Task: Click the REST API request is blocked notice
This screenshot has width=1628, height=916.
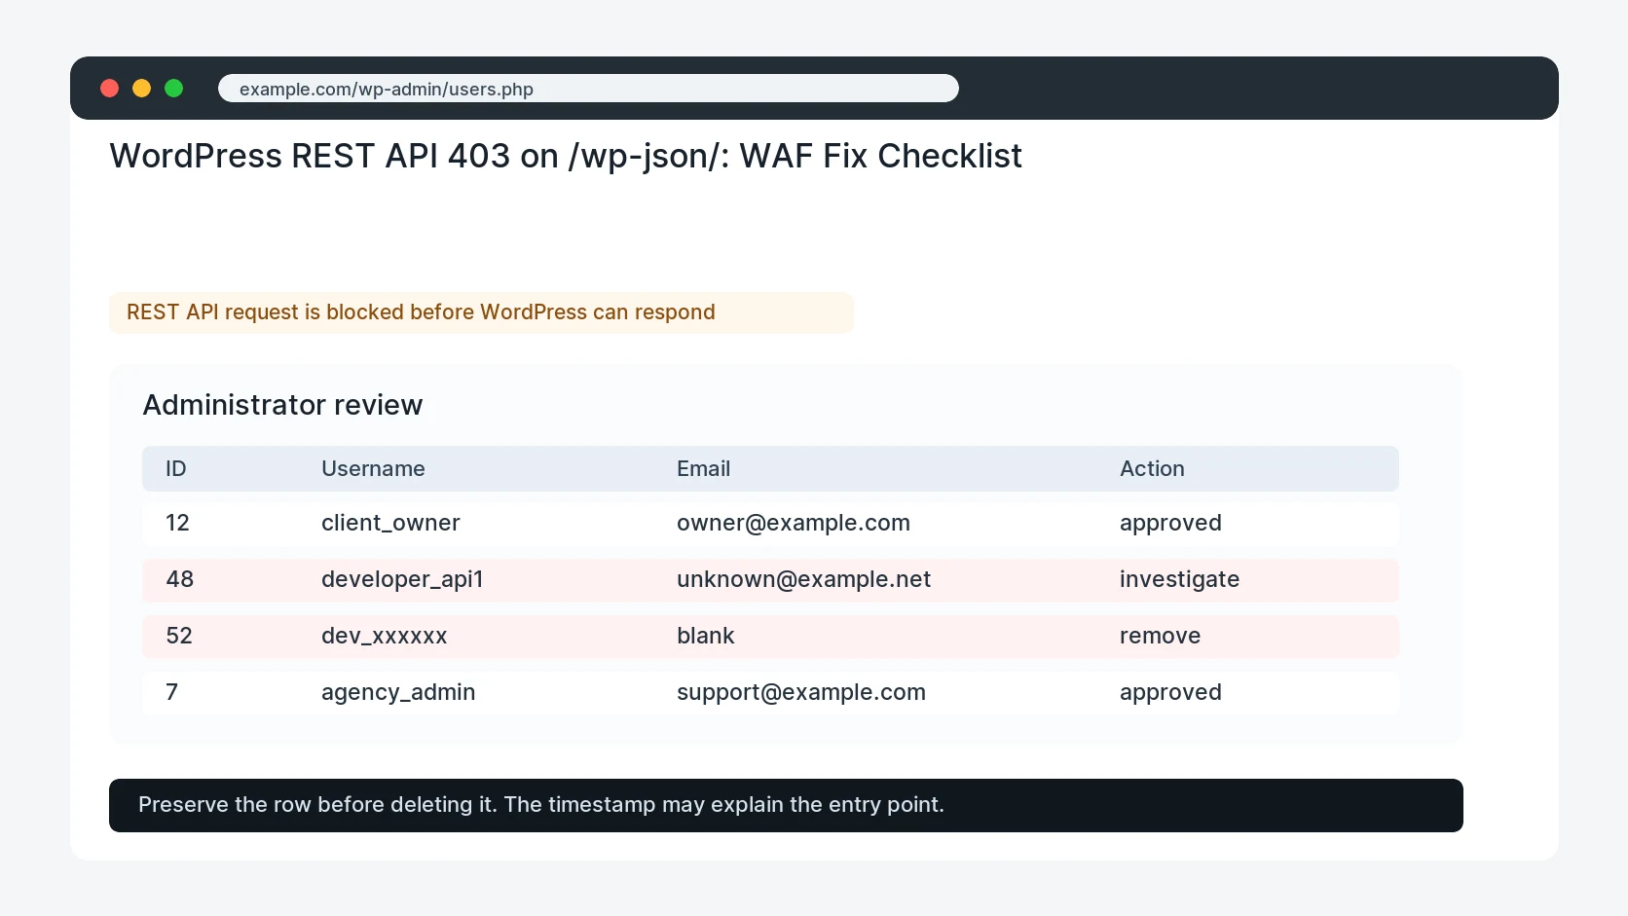Action: click(x=481, y=312)
